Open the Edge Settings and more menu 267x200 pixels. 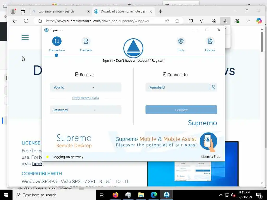coord(248,21)
